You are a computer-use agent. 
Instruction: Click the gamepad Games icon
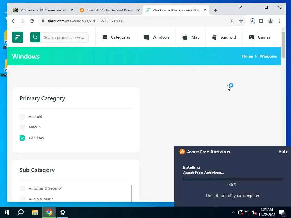251,37
